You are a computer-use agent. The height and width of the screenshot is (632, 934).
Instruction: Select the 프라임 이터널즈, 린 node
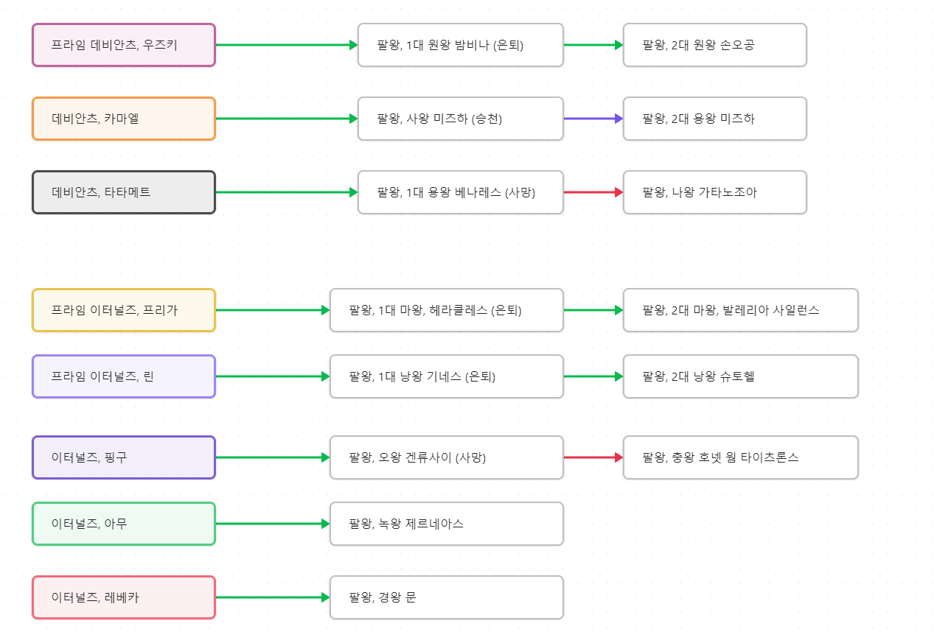124,376
